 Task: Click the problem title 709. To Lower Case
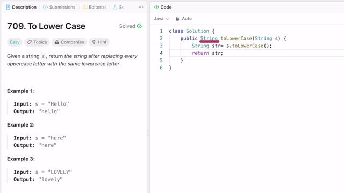46,26
